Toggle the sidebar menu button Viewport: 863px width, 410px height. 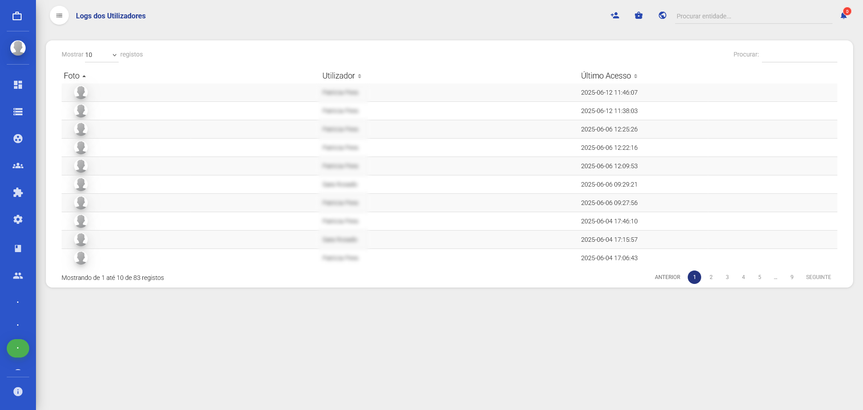[59, 16]
